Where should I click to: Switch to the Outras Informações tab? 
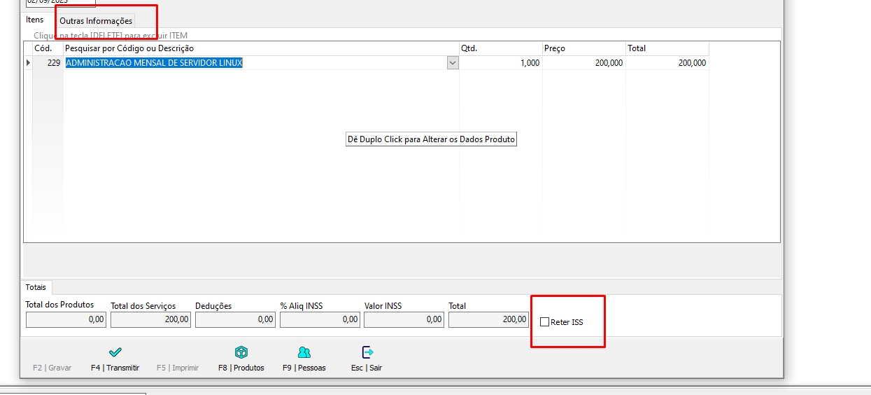(x=96, y=21)
